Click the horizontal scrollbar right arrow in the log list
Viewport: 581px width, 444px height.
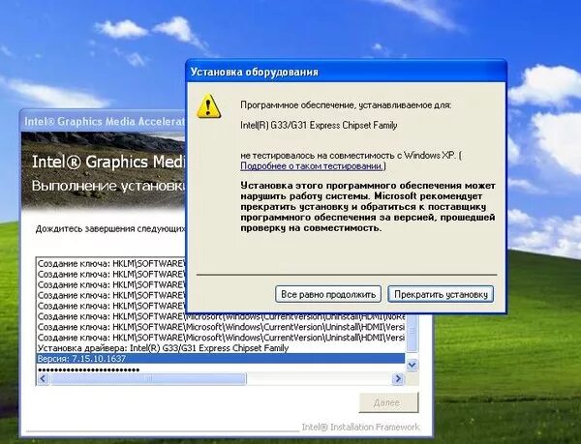398,378
